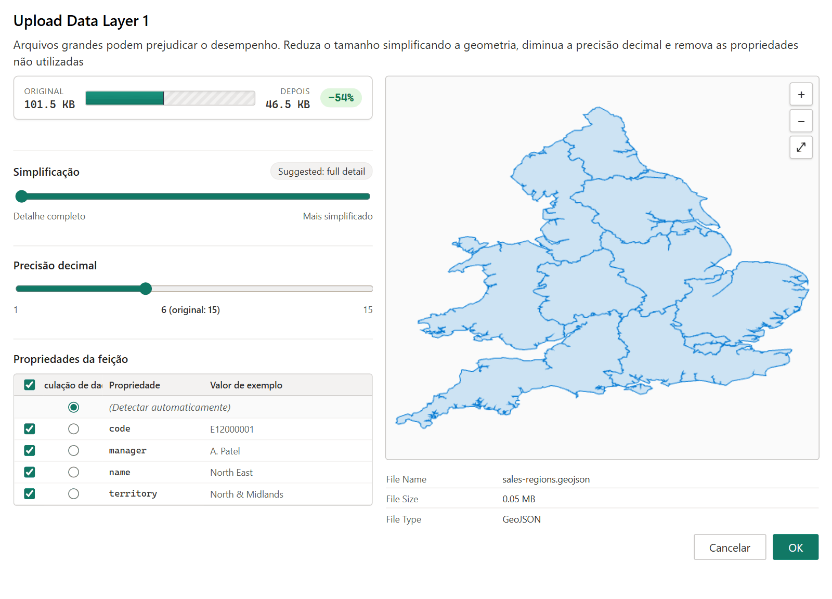Viewport: 832px width, 599px height.
Task: Zoom in on the map preview
Action: tap(801, 95)
